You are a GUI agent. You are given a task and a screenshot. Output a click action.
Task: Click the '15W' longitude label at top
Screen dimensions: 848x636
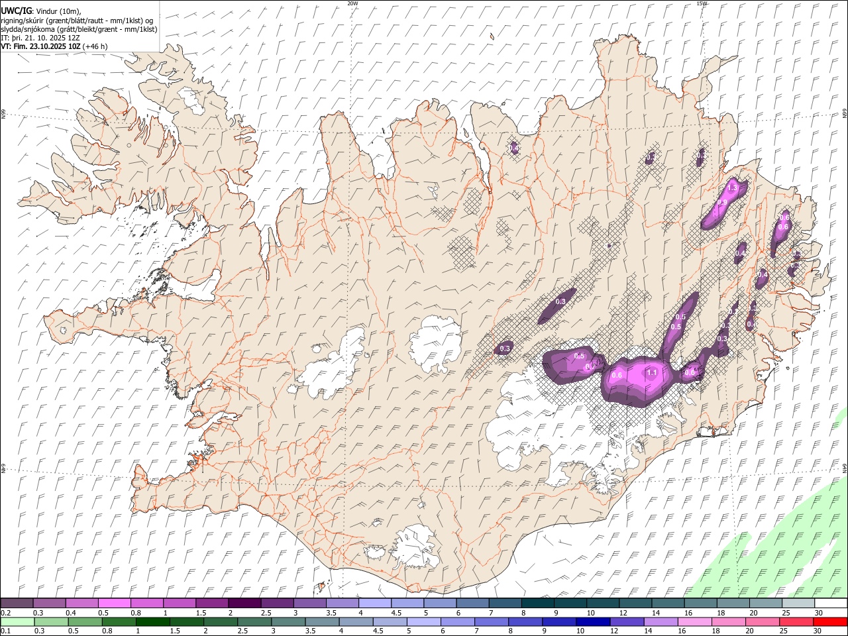pyautogui.click(x=702, y=3)
